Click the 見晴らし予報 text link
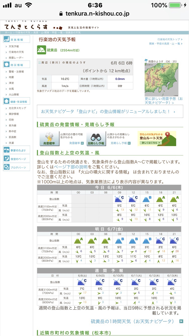Screen dimensions: 189x336 [119, 143]
